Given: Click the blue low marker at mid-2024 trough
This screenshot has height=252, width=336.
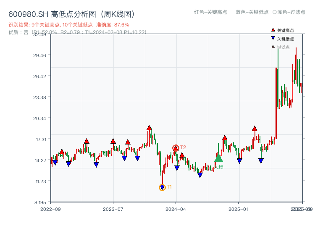Looking at the screenshot, I should tap(200, 175).
